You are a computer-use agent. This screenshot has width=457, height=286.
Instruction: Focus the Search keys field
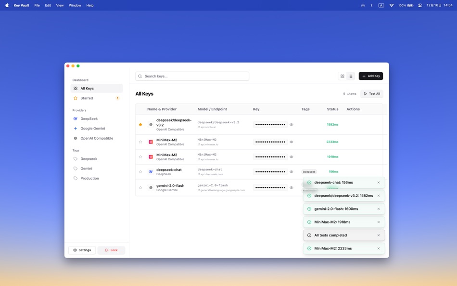192,76
